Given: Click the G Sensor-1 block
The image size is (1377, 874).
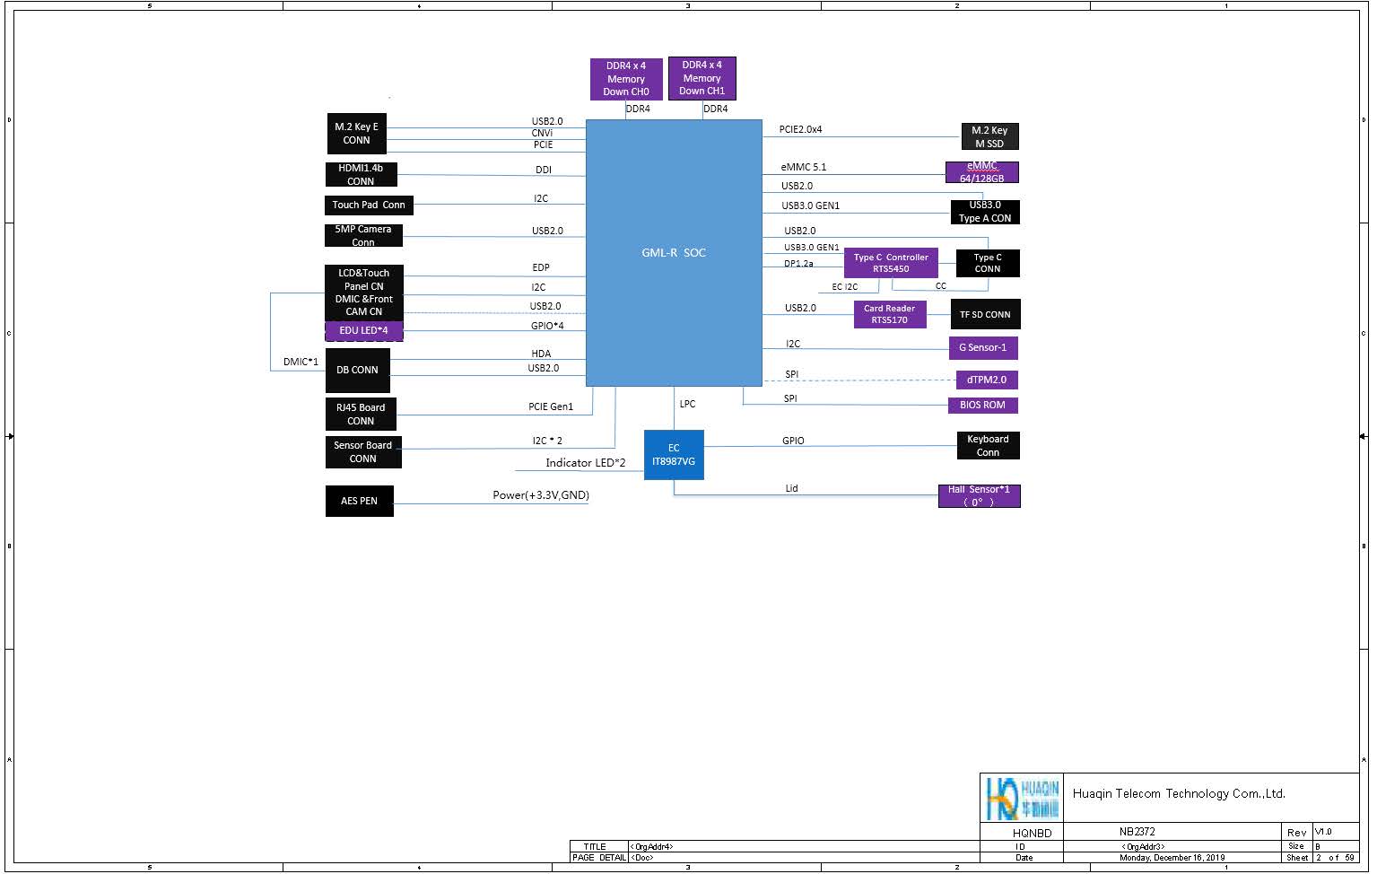Looking at the screenshot, I should (982, 347).
